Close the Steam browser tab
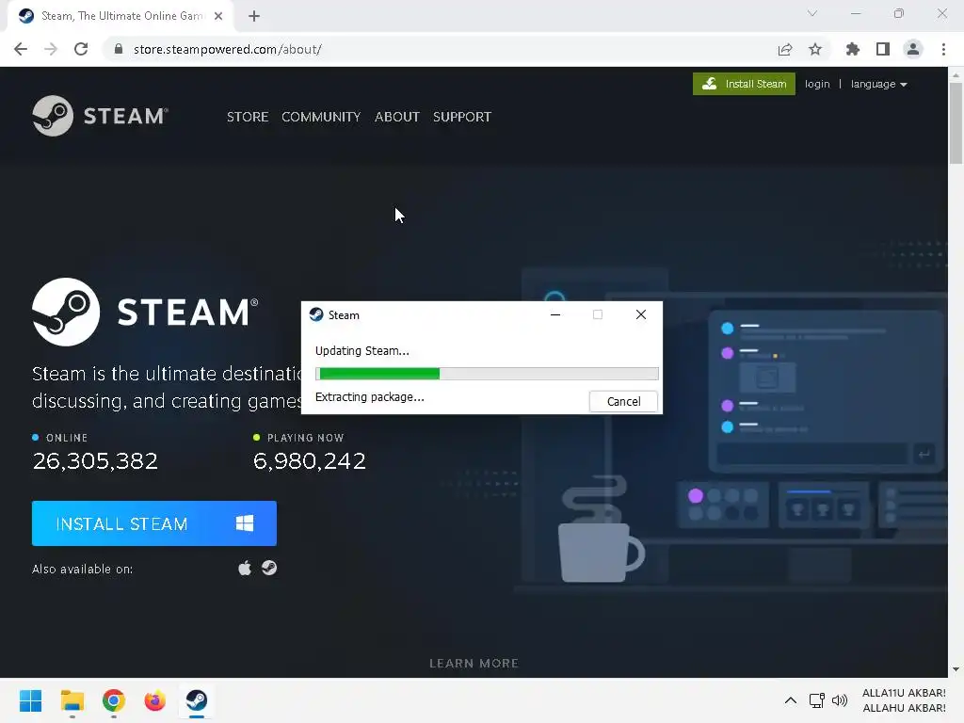Viewport: 964px width, 723px height. pyautogui.click(x=218, y=16)
